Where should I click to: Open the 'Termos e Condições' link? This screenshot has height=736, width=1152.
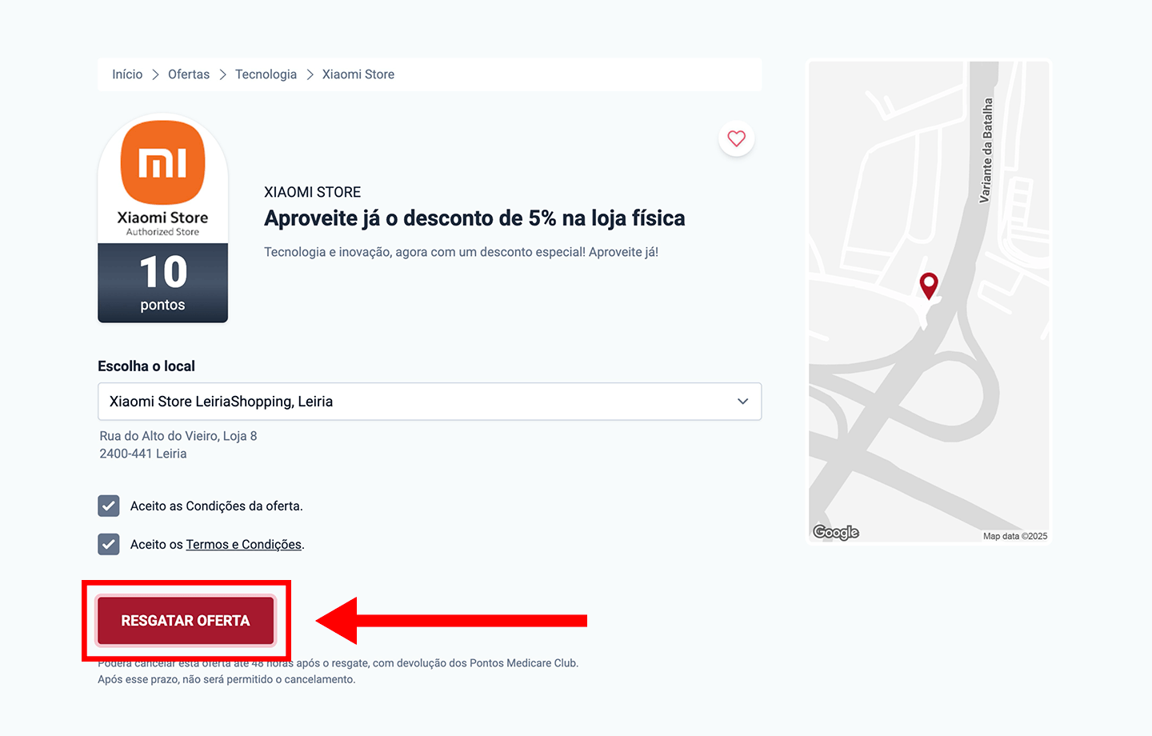[242, 544]
